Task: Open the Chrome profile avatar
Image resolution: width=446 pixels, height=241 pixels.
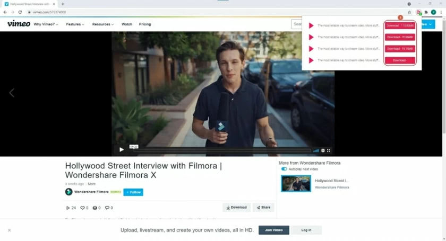Action: pyautogui.click(x=433, y=12)
